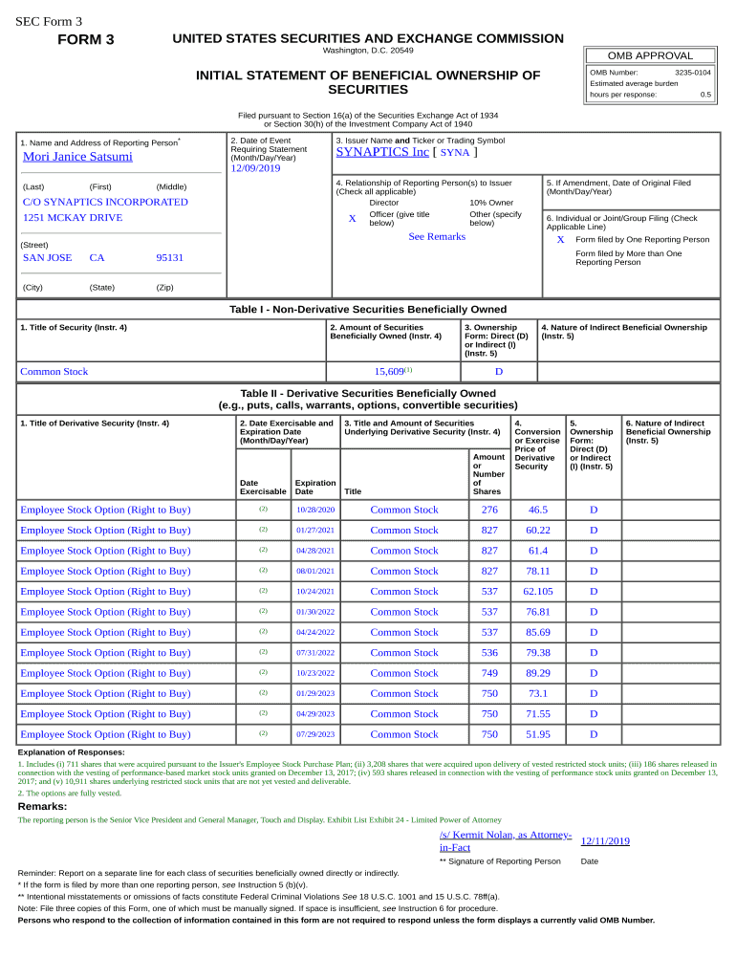Click the 749 shares amount
Viewport: 736px width, 979px height.
489,673
